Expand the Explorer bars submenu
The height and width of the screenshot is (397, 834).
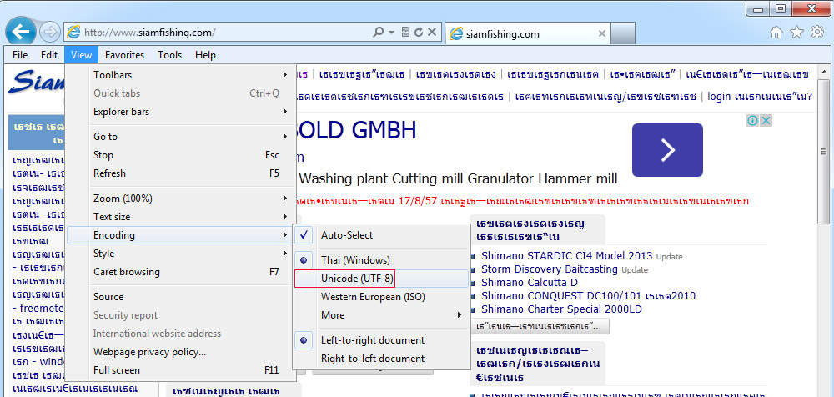pos(180,112)
